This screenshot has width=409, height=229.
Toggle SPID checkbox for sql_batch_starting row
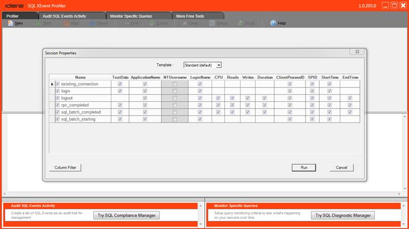point(312,119)
